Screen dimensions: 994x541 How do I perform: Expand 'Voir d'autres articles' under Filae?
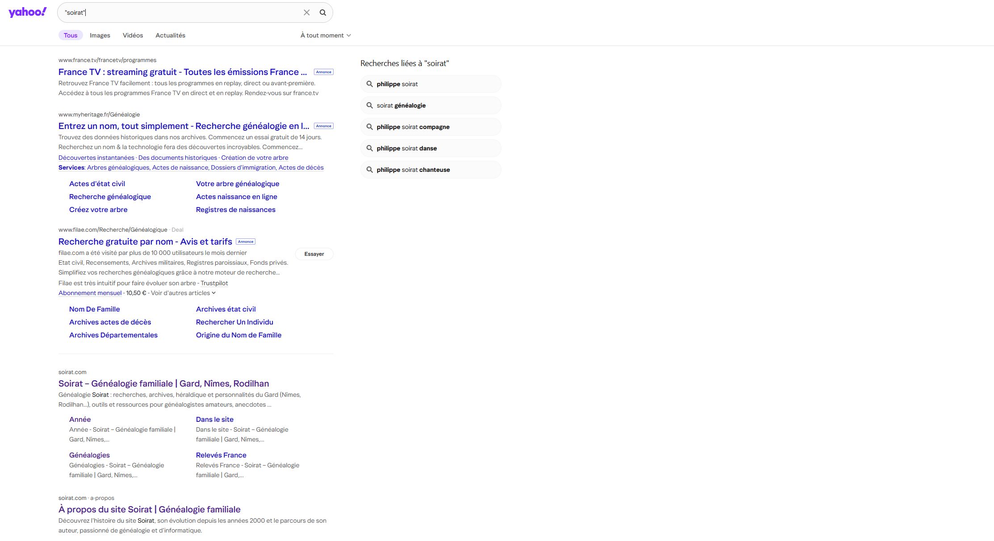tap(183, 293)
